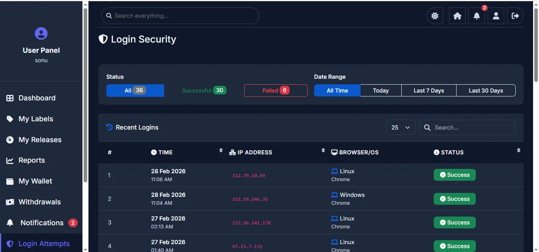Click the sidebar vertical scrollbar
Screen dimensions: 539x252
tap(86, 95)
